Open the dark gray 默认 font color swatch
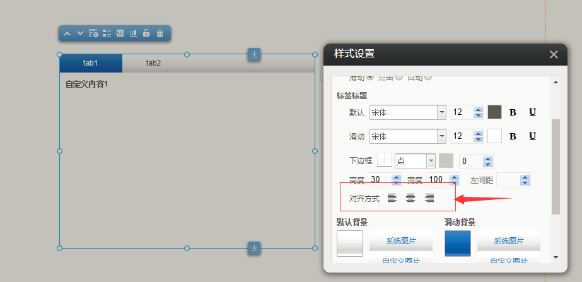The height and width of the screenshot is (282, 582). tap(494, 112)
